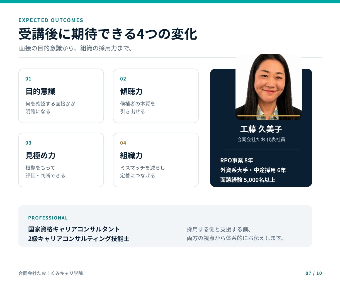Click the 評価・判断できる line
The height and width of the screenshot is (283, 340).
(45, 175)
